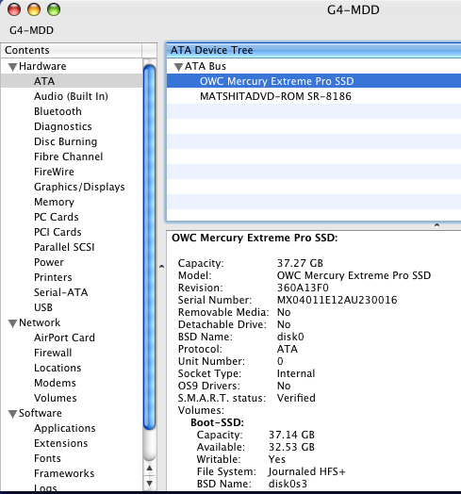Show FireWire device info
This screenshot has height=494, width=461.
pos(54,172)
